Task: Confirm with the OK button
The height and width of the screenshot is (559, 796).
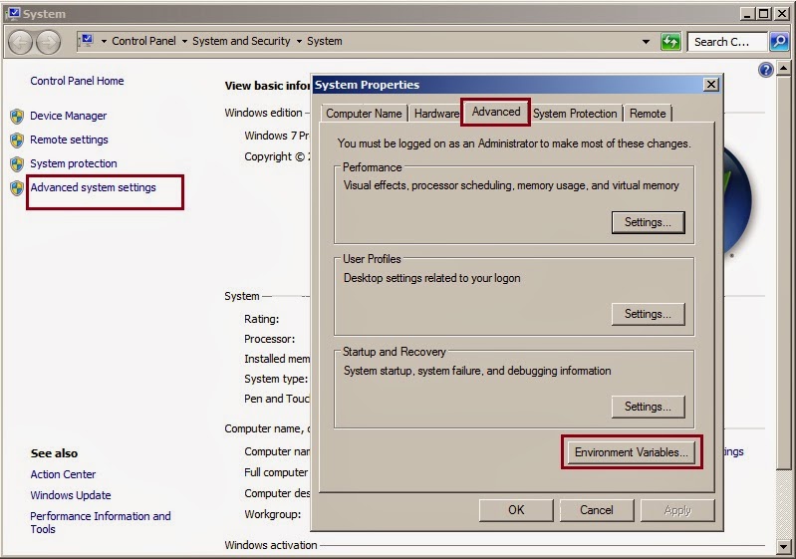Action: 516,510
